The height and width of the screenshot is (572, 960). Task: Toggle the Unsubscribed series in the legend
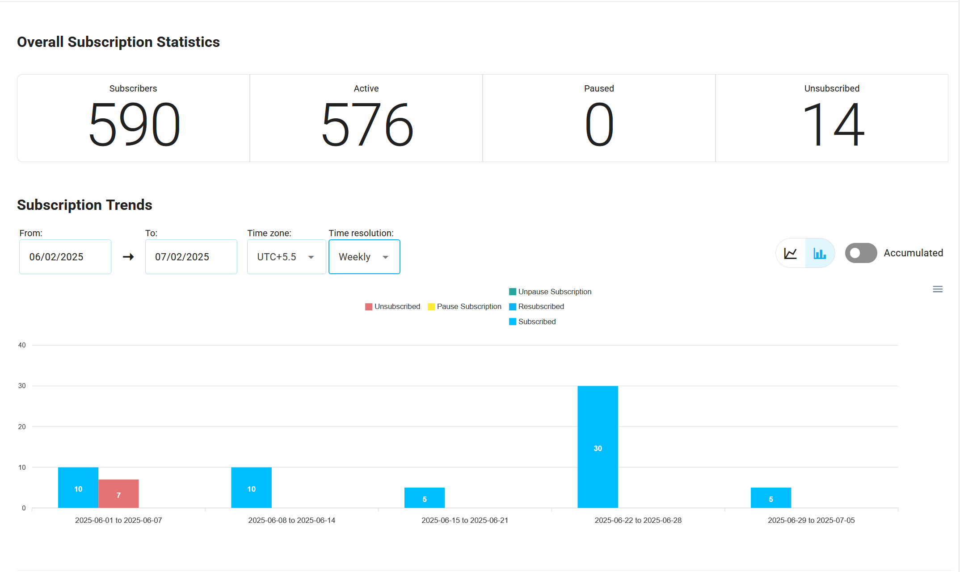[x=397, y=307]
